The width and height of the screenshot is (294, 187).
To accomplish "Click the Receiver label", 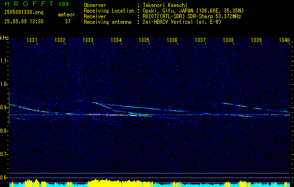I will point(95,16).
